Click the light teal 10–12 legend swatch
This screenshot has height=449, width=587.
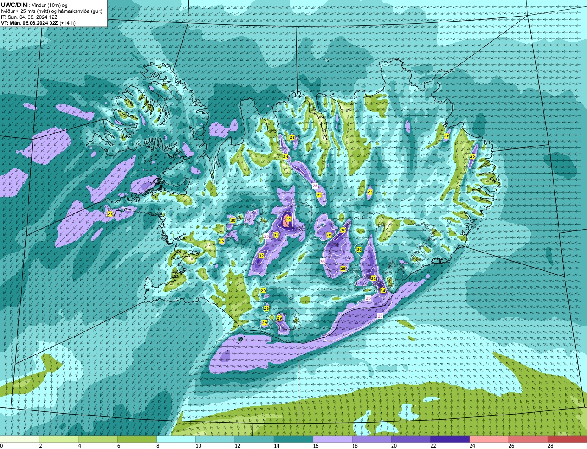click(x=216, y=439)
